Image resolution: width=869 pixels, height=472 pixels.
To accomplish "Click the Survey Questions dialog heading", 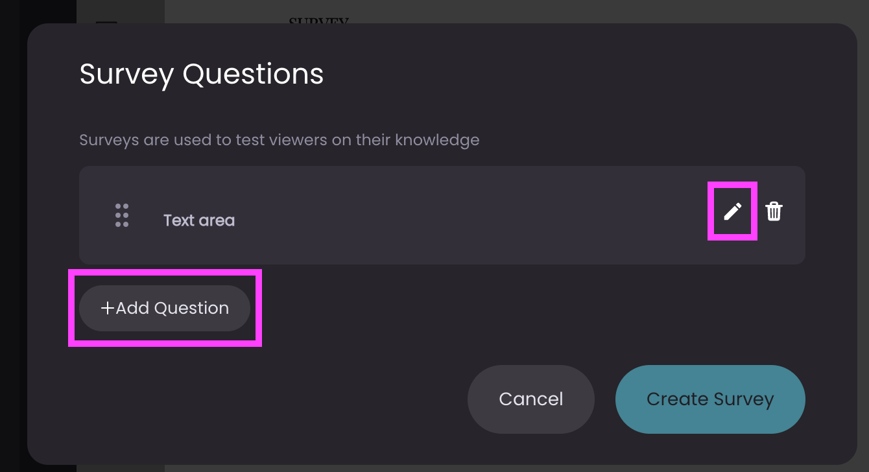I will [x=202, y=74].
